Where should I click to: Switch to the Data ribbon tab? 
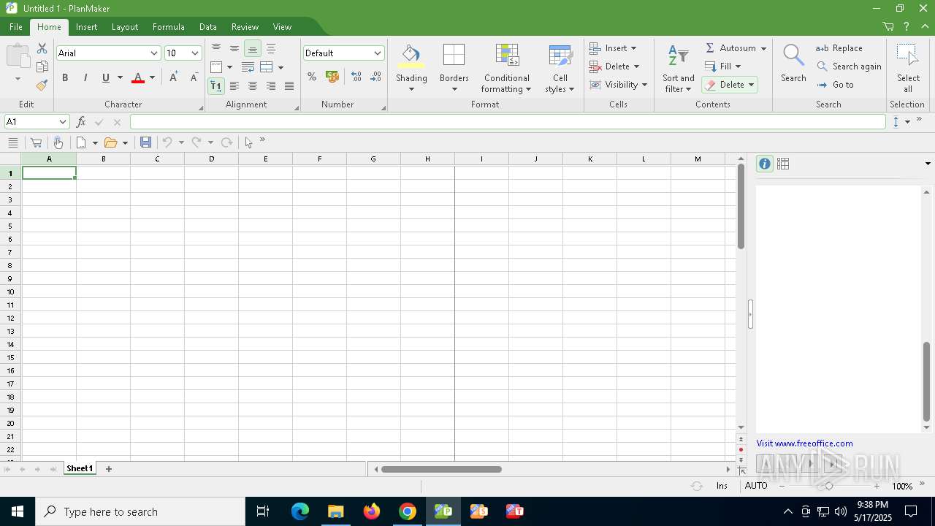(x=208, y=27)
